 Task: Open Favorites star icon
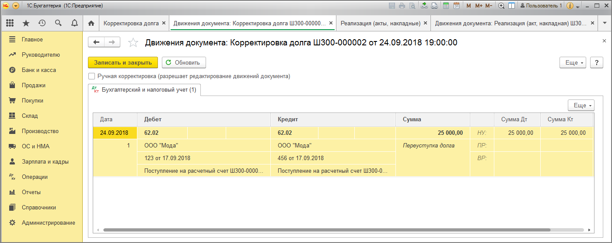tap(26, 23)
